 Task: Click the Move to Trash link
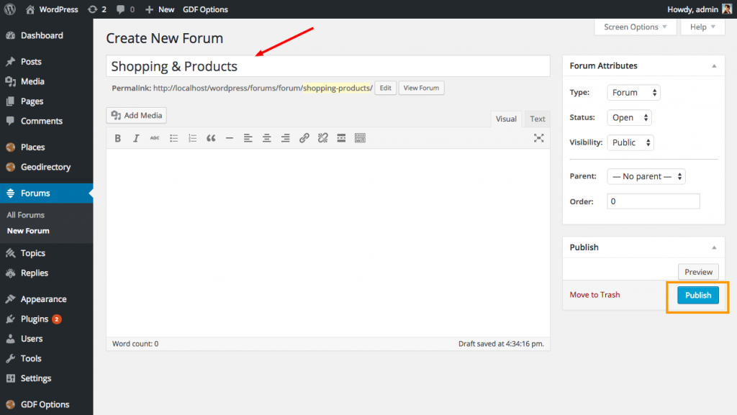[594, 295]
